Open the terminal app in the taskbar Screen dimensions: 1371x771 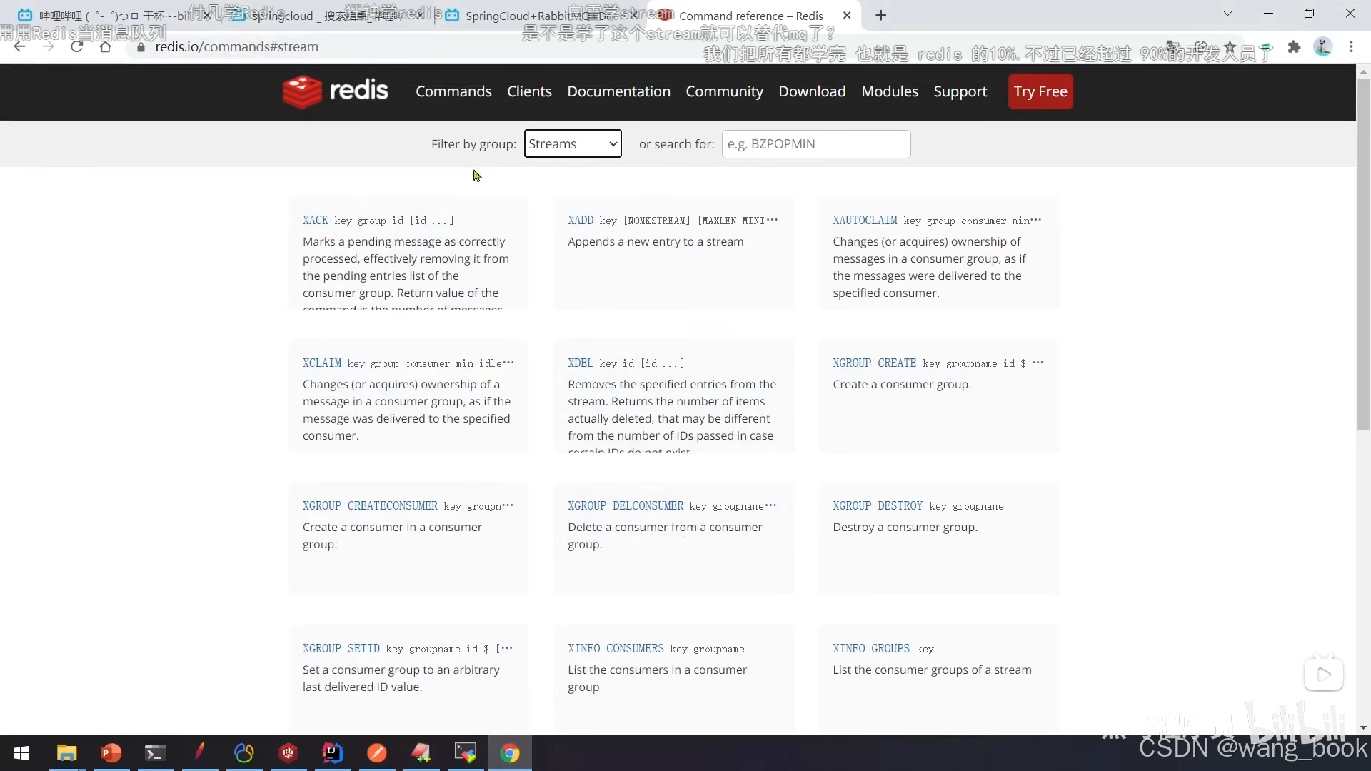[x=155, y=753]
